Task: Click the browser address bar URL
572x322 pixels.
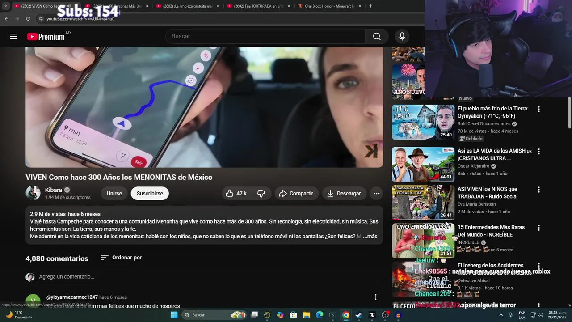Action: [x=80, y=19]
